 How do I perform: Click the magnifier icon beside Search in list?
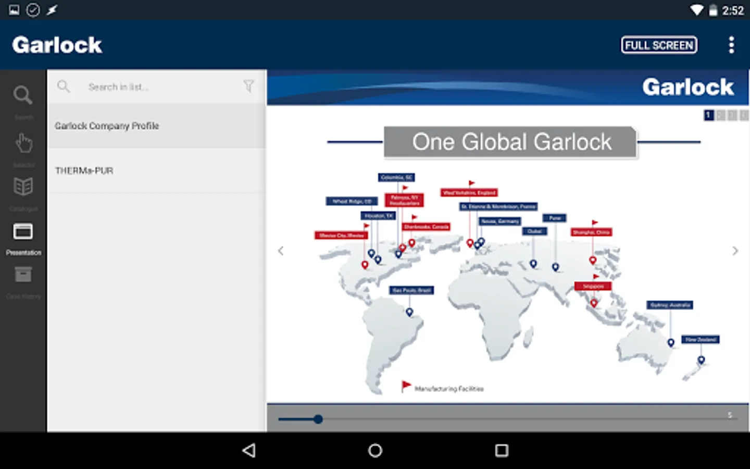64,86
